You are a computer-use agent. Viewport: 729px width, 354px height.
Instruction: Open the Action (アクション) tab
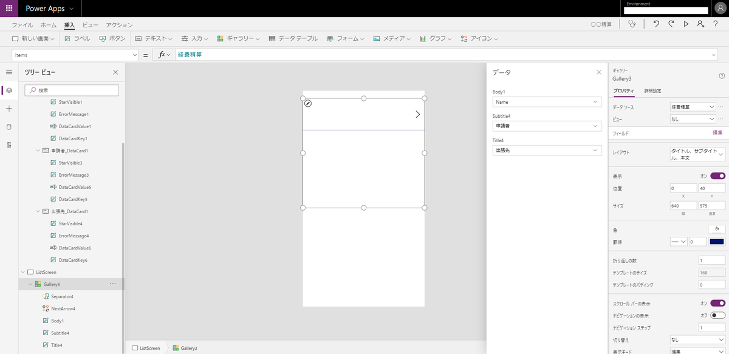(x=119, y=25)
